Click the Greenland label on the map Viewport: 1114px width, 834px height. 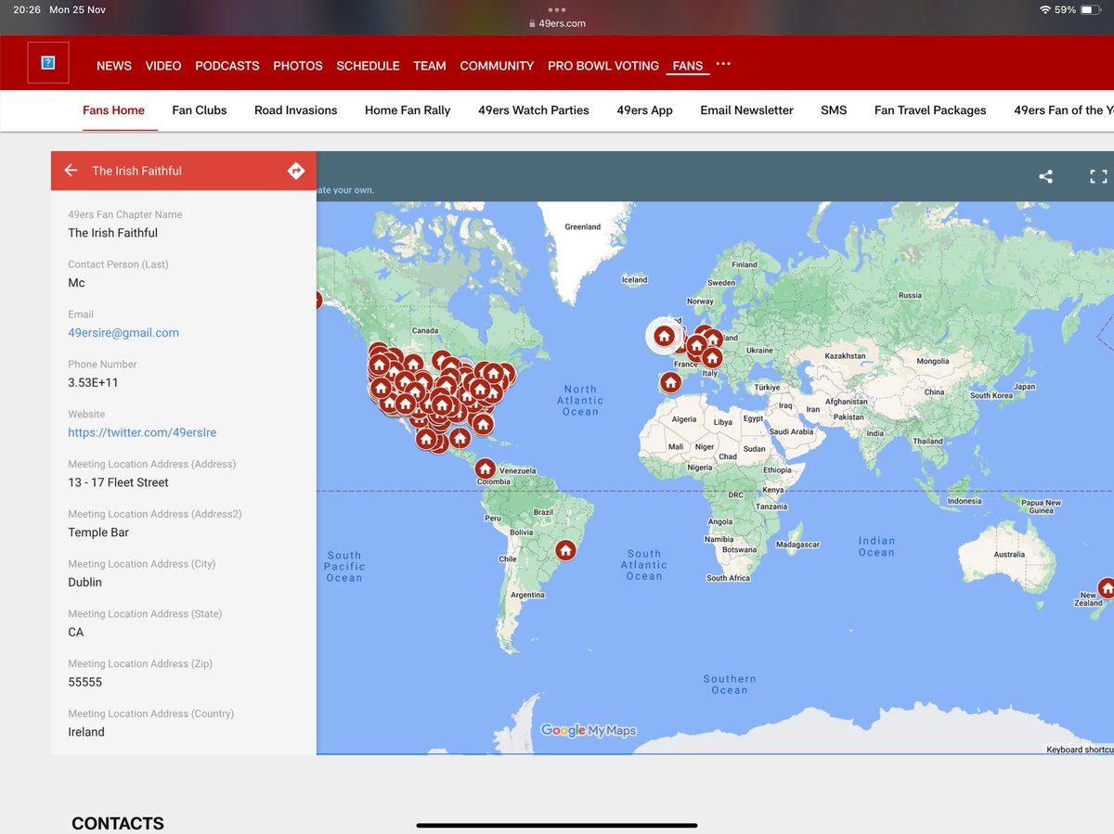click(x=583, y=226)
